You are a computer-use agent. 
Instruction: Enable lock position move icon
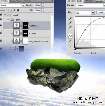(x=14, y=10)
